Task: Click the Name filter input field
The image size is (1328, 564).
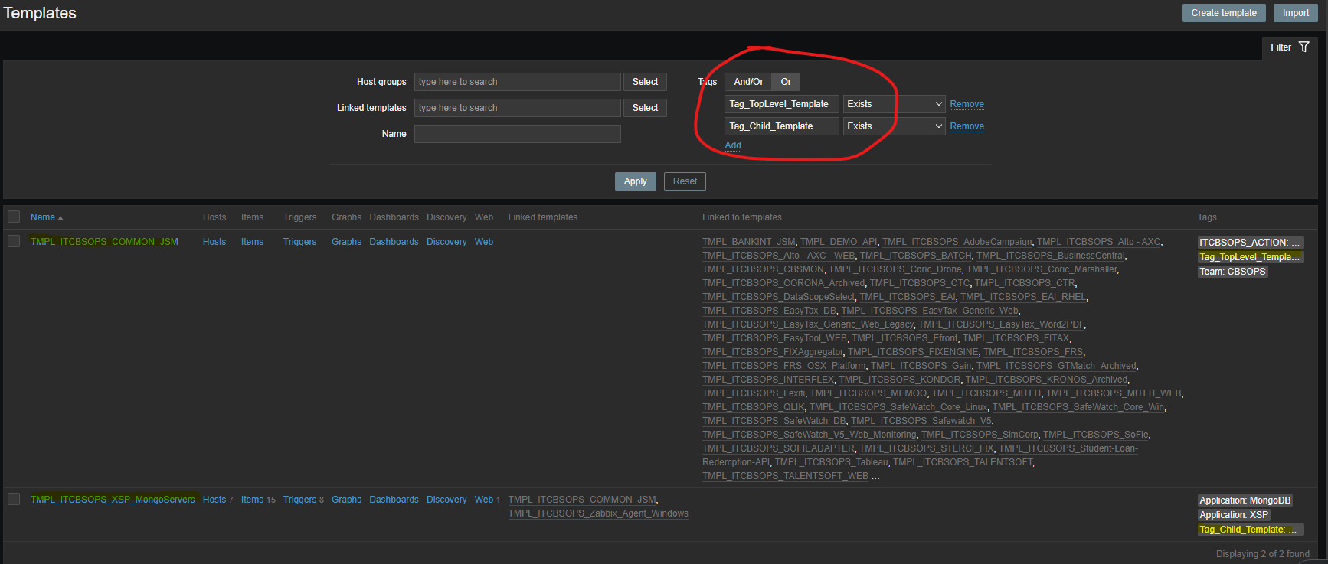Action: click(517, 134)
